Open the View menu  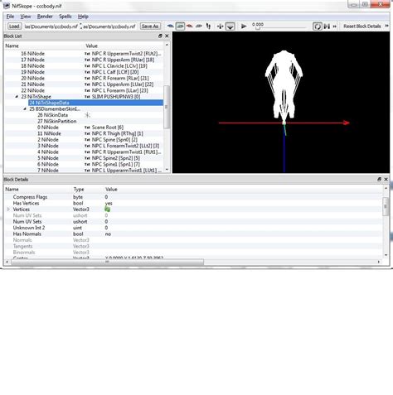click(x=26, y=17)
